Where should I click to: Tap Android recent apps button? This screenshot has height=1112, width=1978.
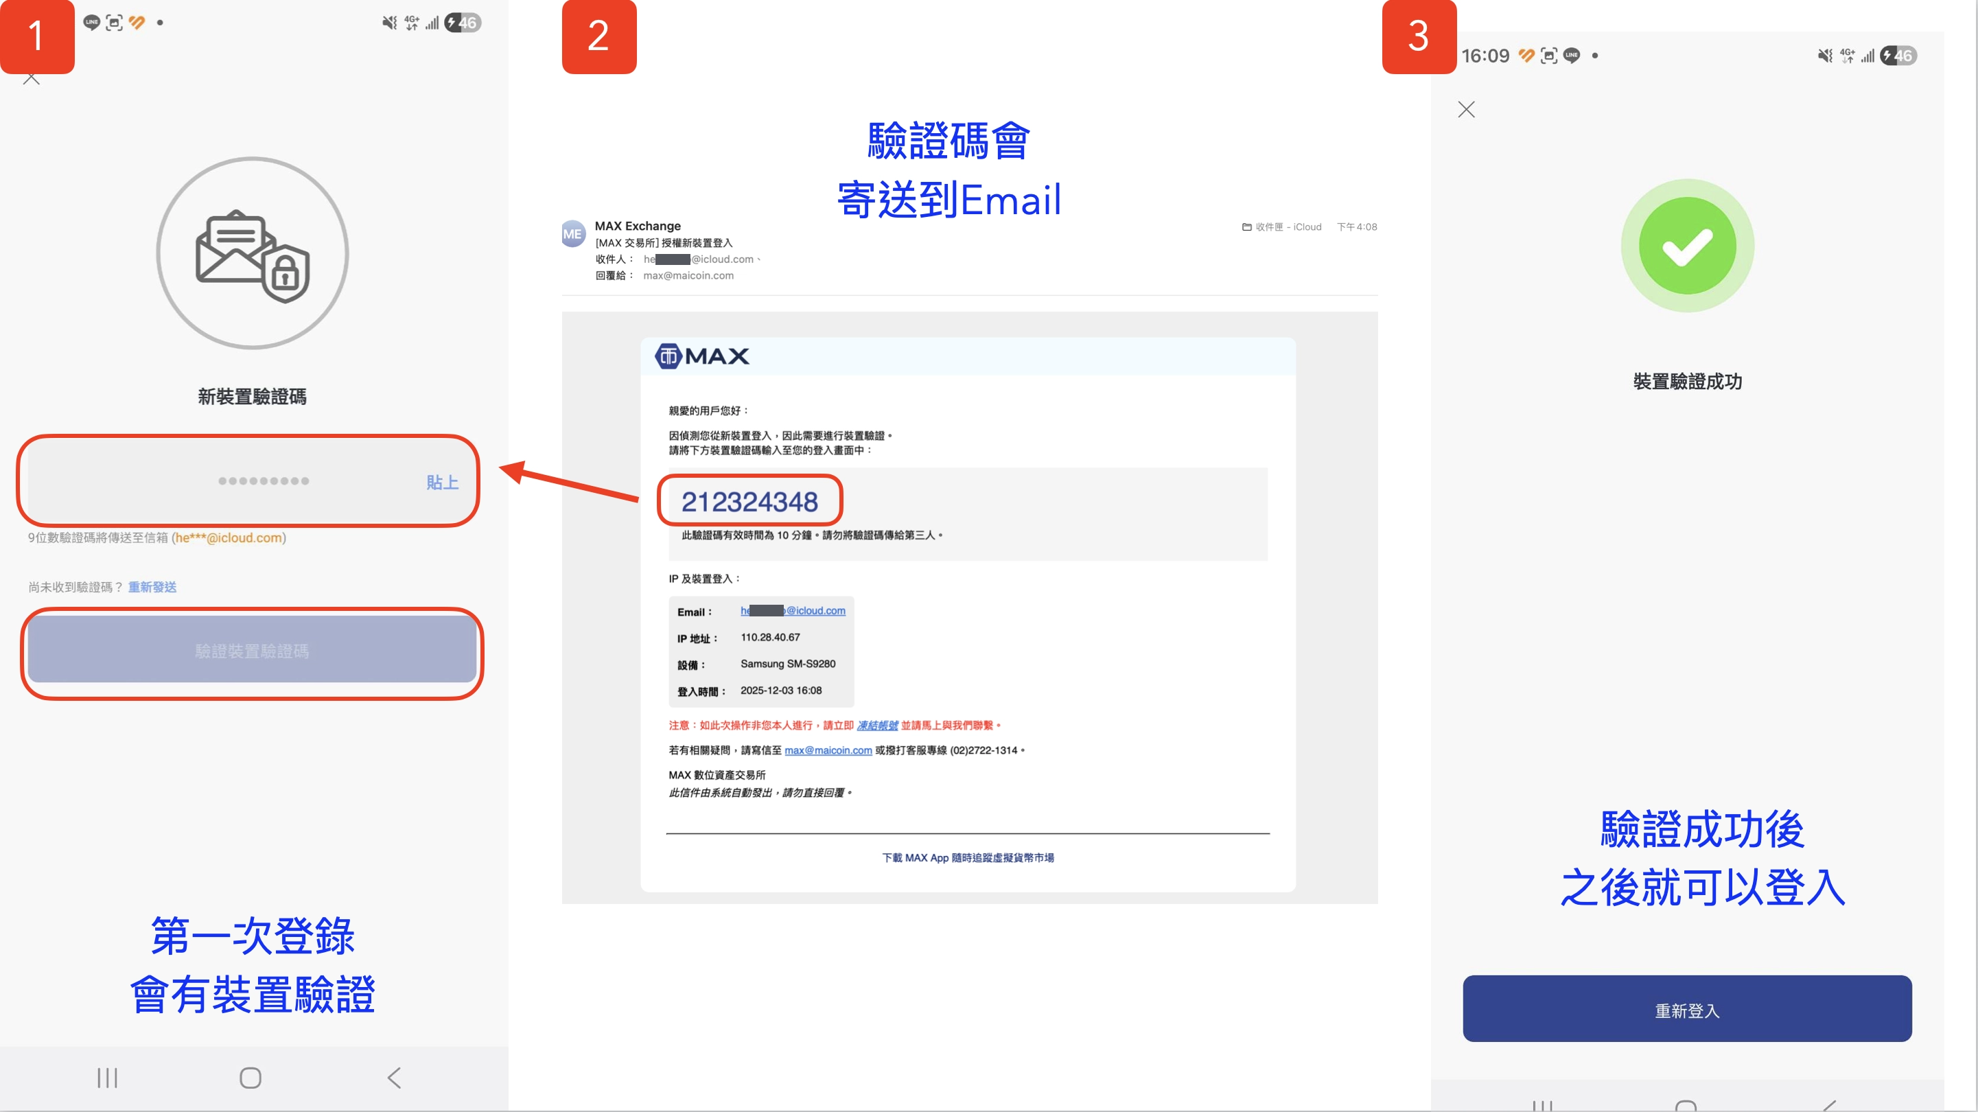tap(108, 1078)
